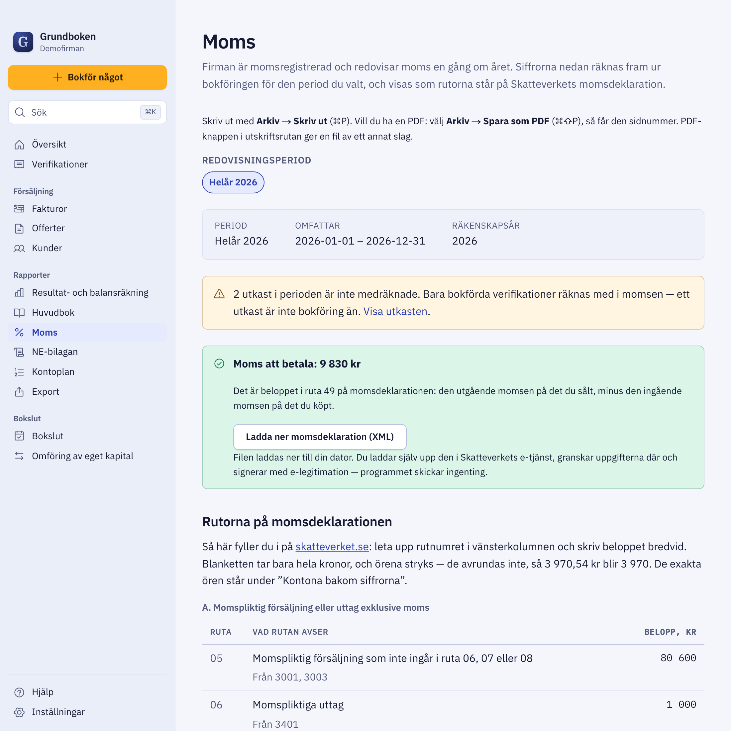Click the Demofirman company name
The image size is (731, 731).
click(62, 49)
